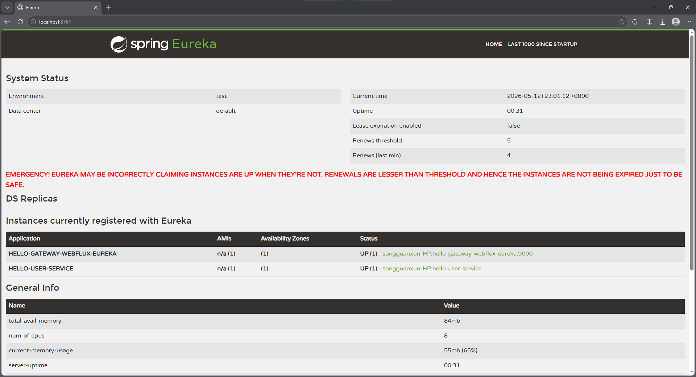Click the Data center value default
Screen dimensions: 696x377
pyautogui.click(x=226, y=111)
